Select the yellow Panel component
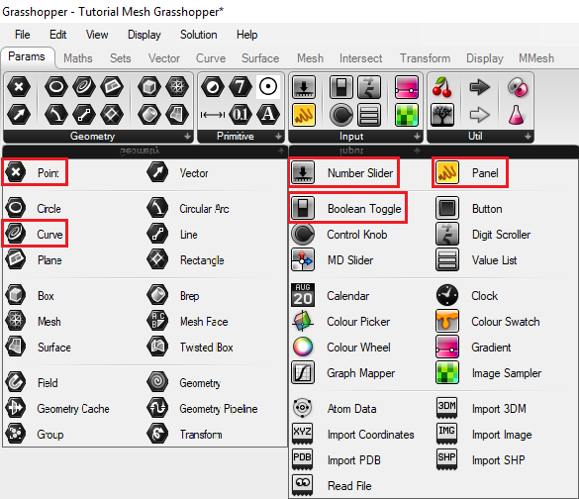579x499 pixels. point(469,172)
